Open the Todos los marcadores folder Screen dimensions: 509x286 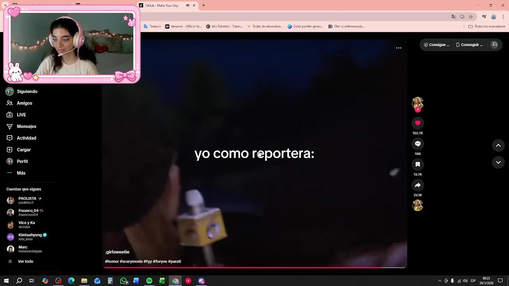(x=487, y=27)
